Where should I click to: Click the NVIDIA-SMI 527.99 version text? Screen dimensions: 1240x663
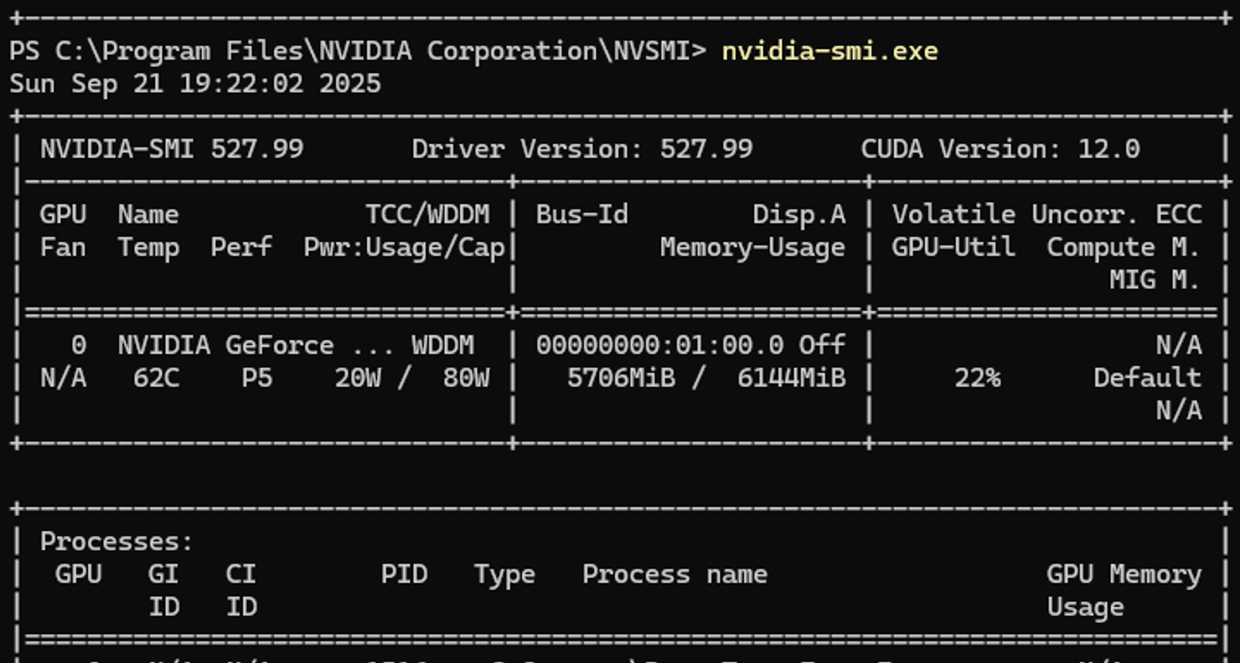171,149
